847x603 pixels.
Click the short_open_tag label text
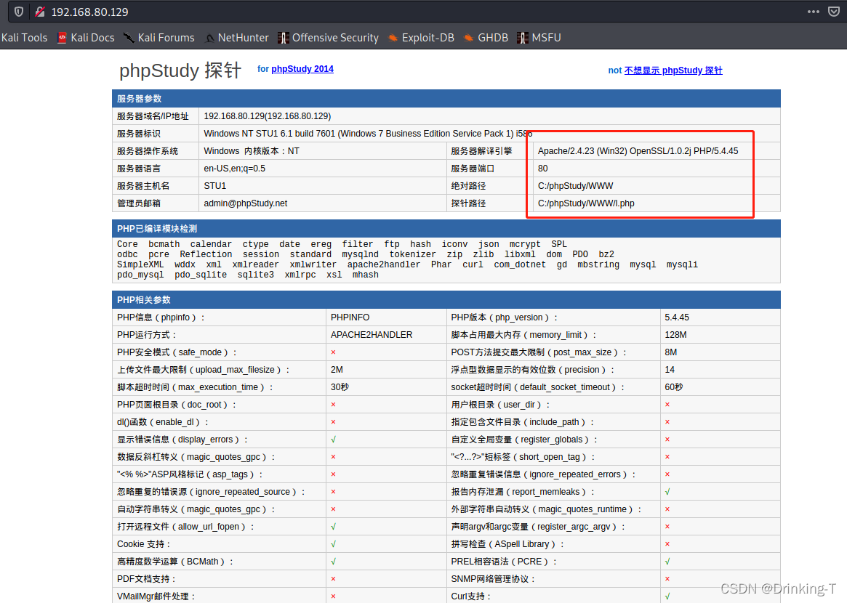(523, 457)
